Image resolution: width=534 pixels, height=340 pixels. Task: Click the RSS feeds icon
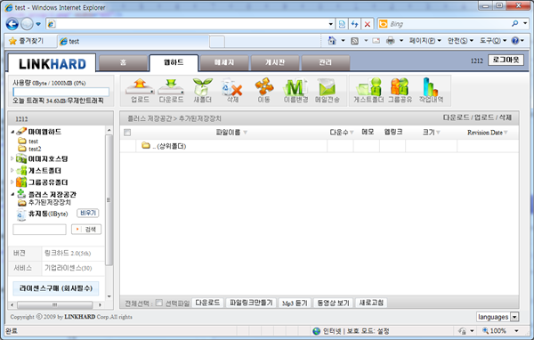coord(354,41)
